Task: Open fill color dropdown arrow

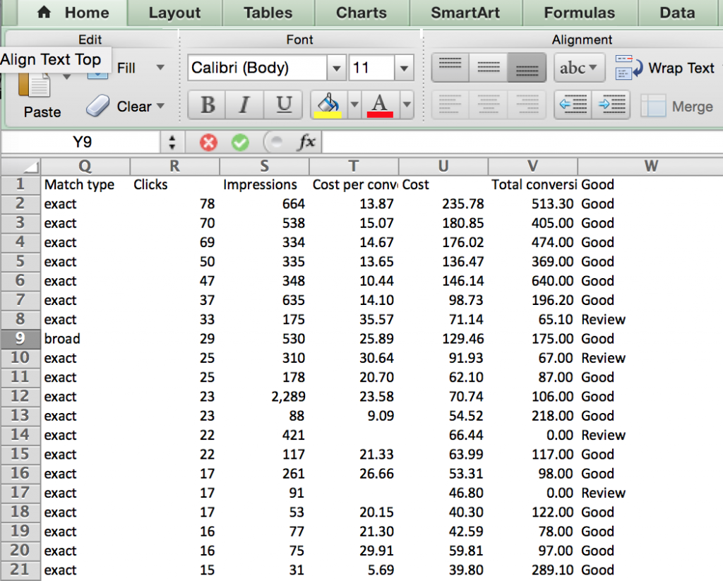Action: (354, 104)
